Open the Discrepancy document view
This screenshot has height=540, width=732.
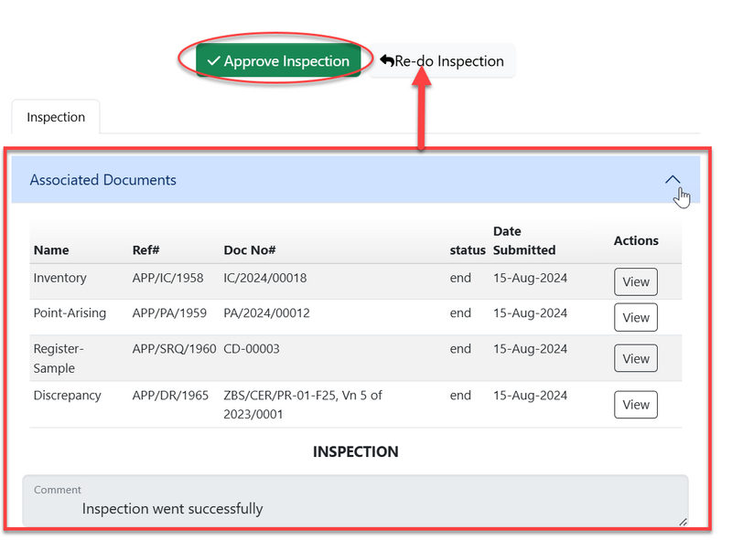tap(635, 405)
